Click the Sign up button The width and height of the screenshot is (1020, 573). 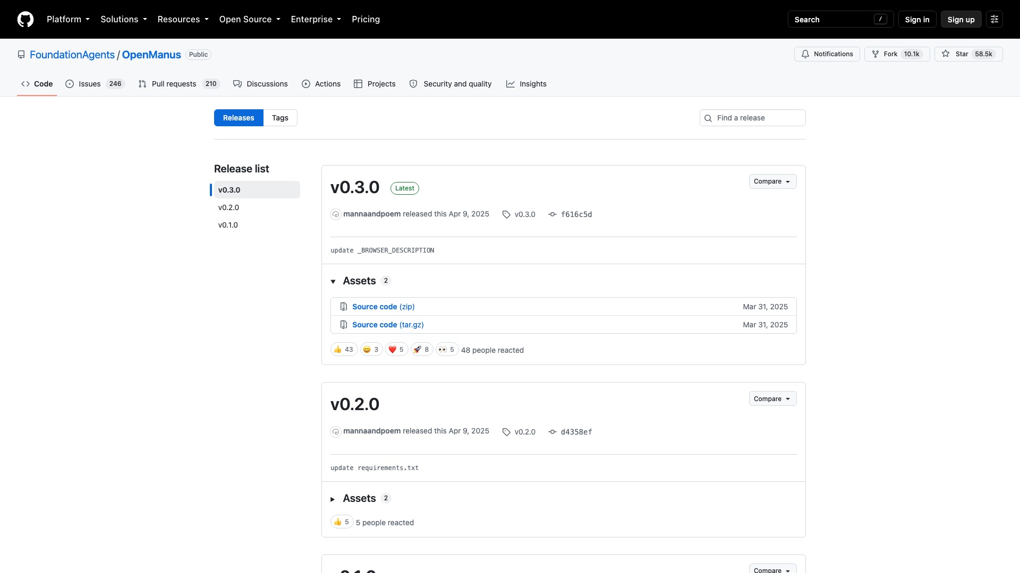961,19
